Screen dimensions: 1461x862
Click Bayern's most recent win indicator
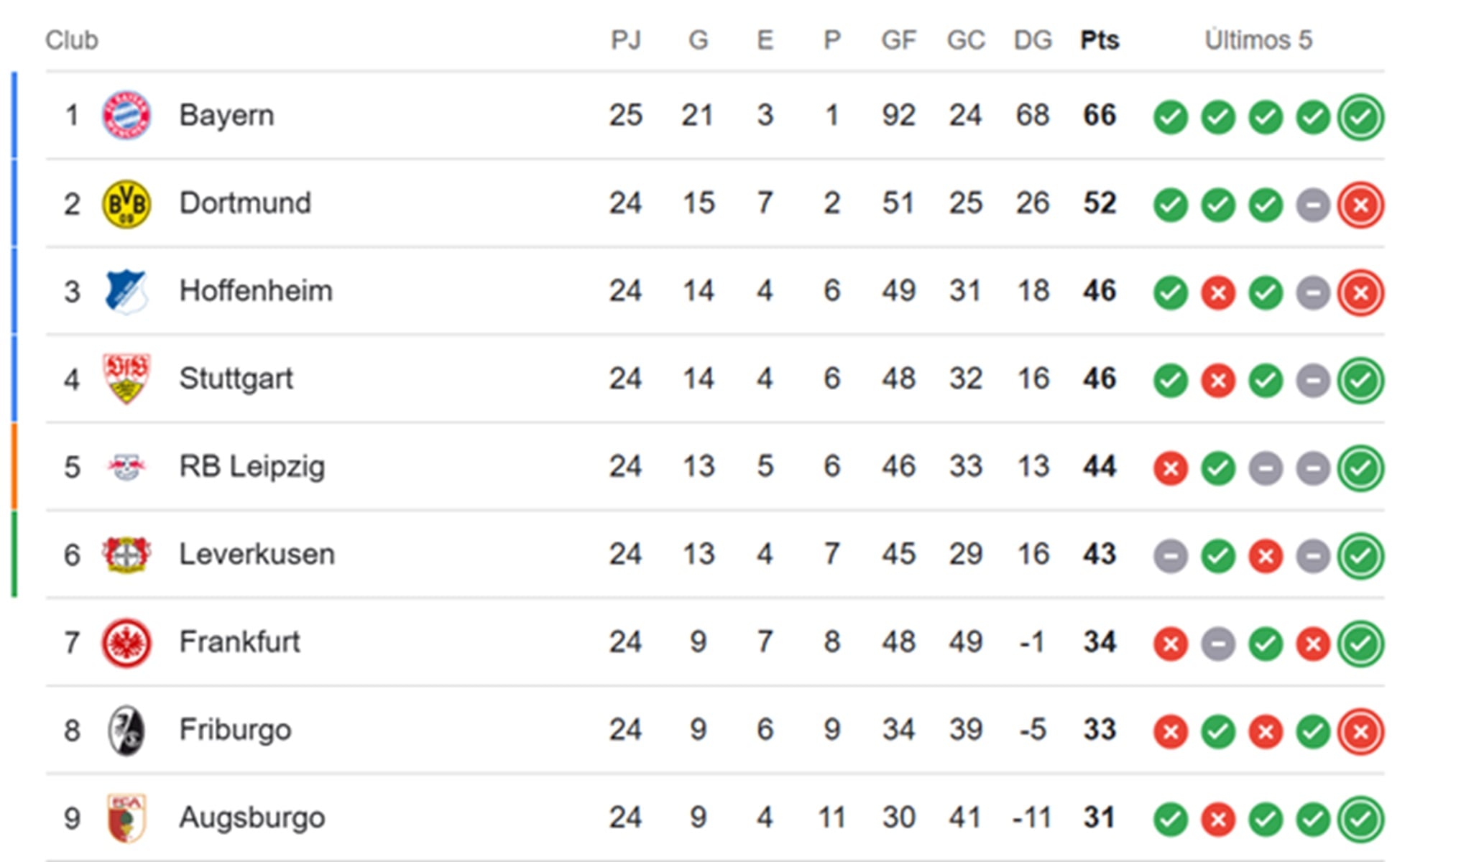point(1360,116)
